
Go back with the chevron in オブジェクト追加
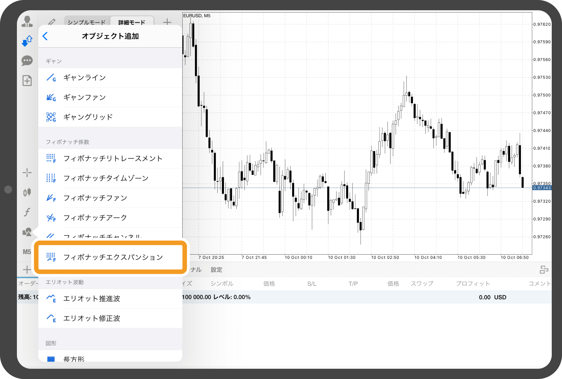[x=45, y=36]
